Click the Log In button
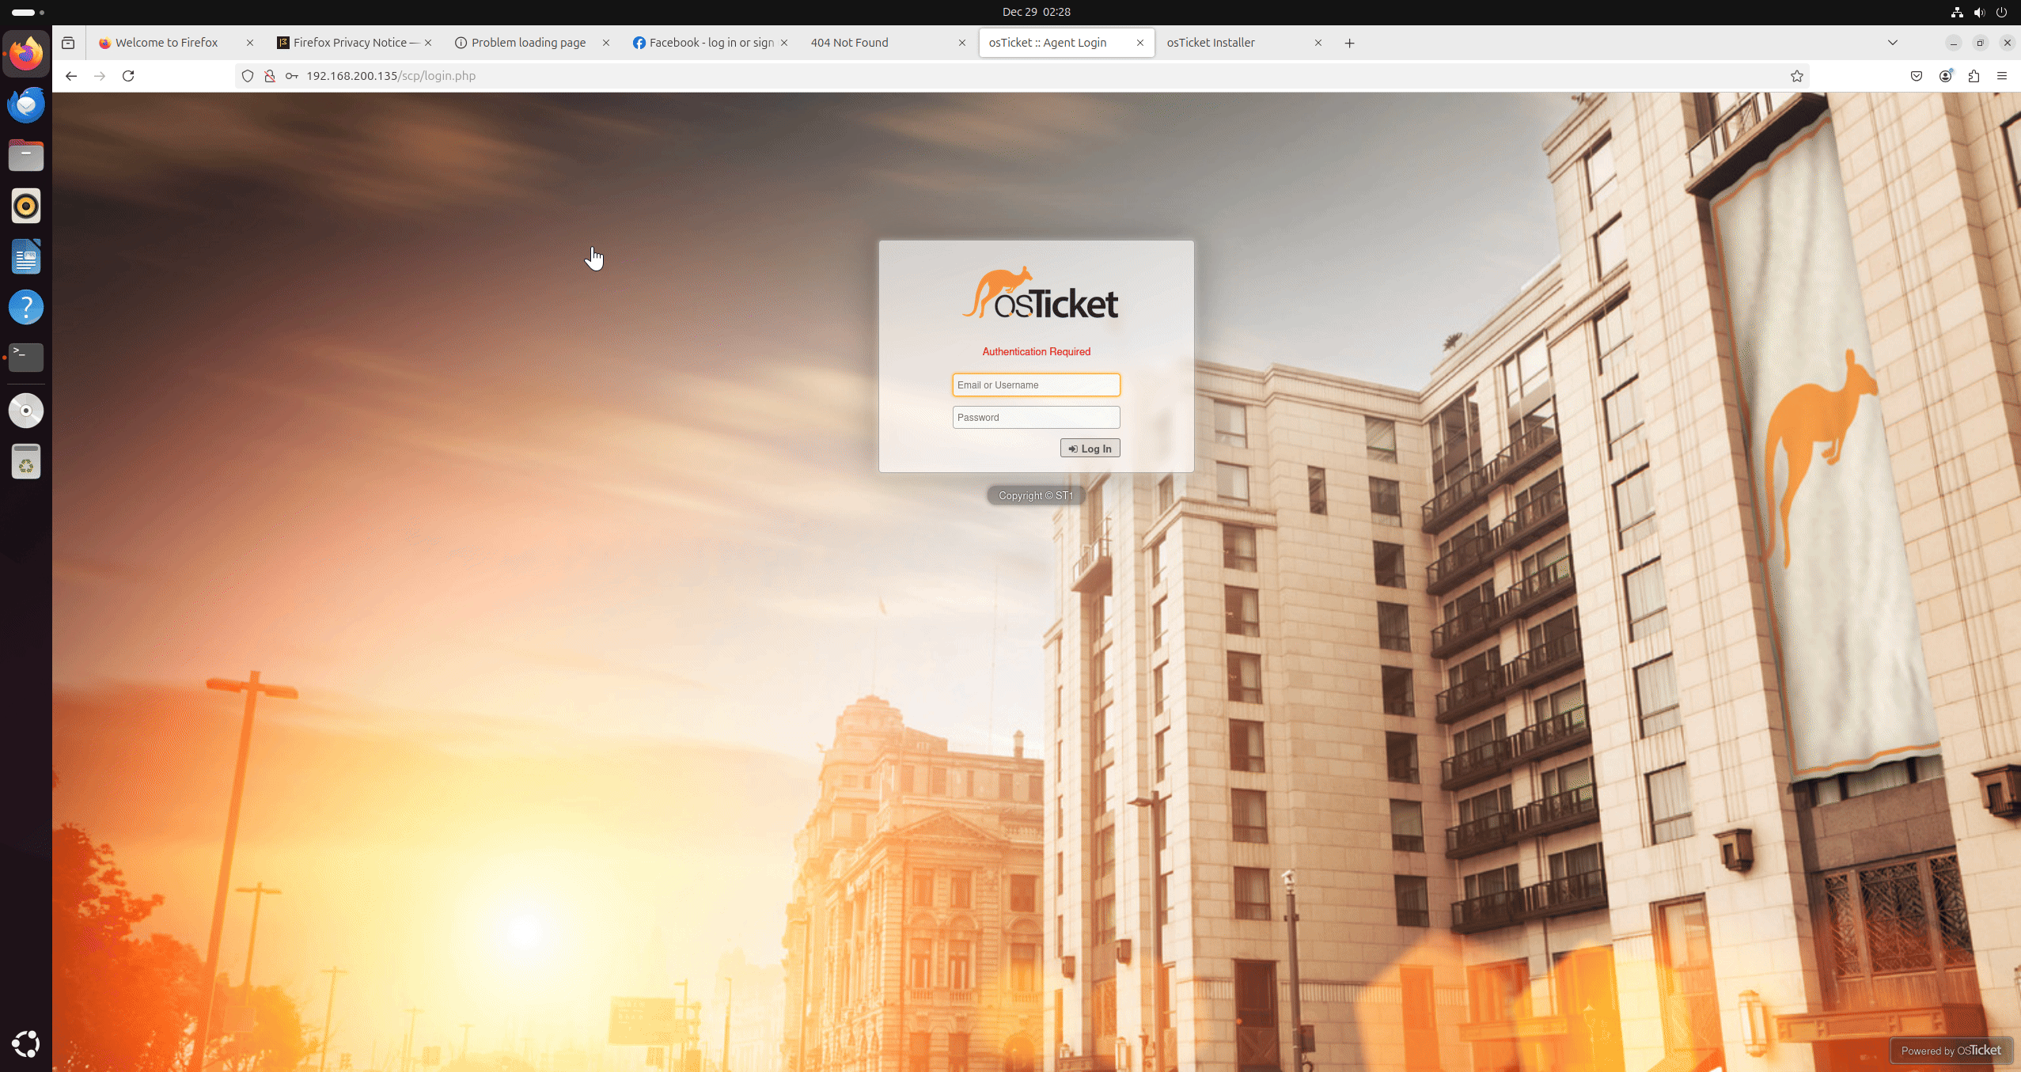This screenshot has height=1072, width=2021. pyautogui.click(x=1090, y=449)
